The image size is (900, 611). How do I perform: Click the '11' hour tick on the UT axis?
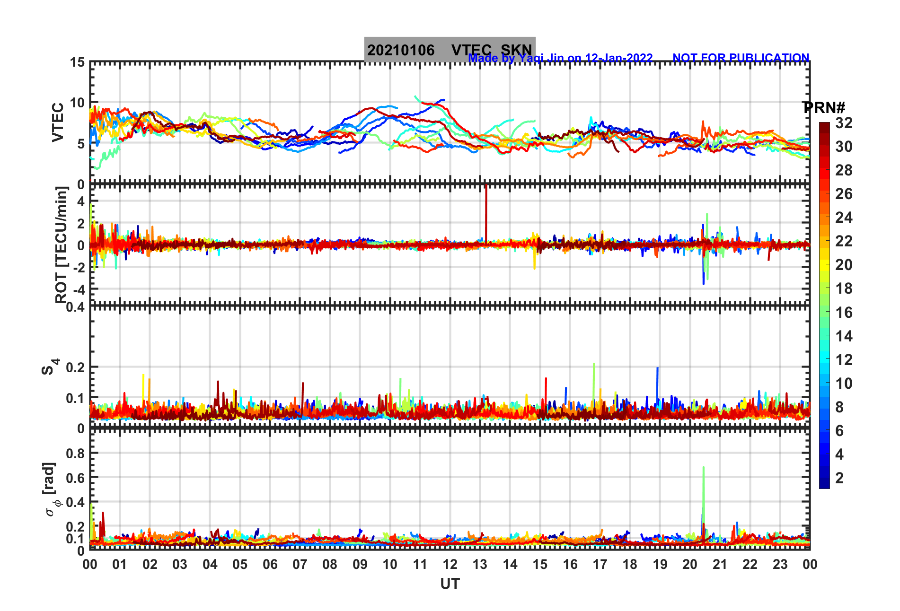coord(420,564)
